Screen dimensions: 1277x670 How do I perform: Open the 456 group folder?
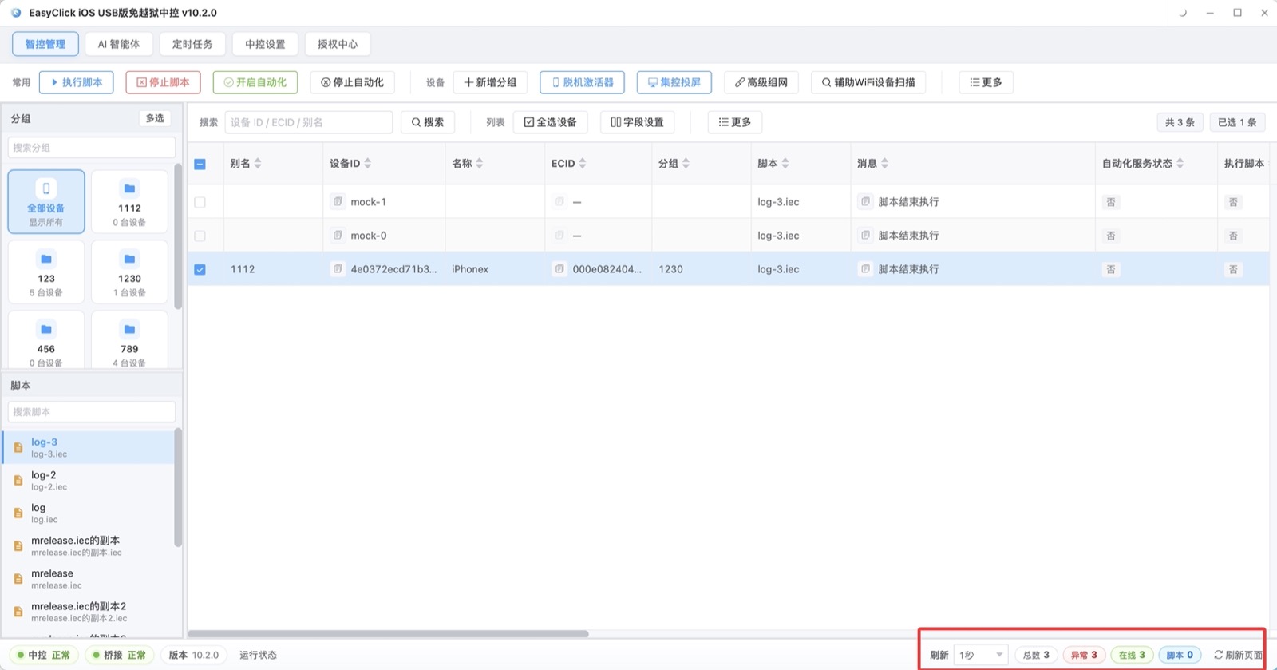tap(46, 340)
